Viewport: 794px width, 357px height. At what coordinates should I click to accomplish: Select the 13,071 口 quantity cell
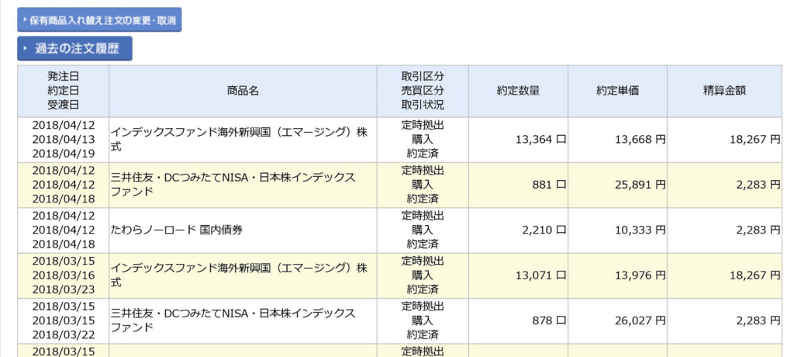(518, 276)
